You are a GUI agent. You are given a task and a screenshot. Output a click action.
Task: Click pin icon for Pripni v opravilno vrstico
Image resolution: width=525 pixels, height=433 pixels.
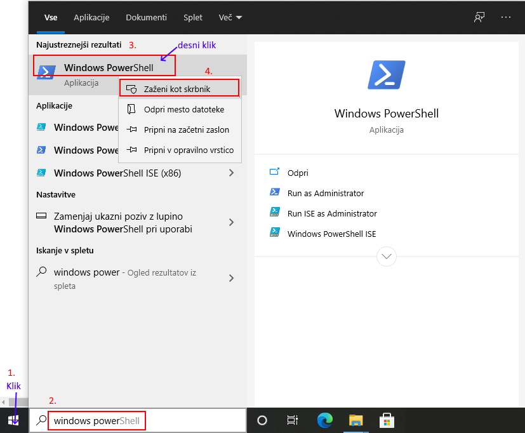[131, 150]
